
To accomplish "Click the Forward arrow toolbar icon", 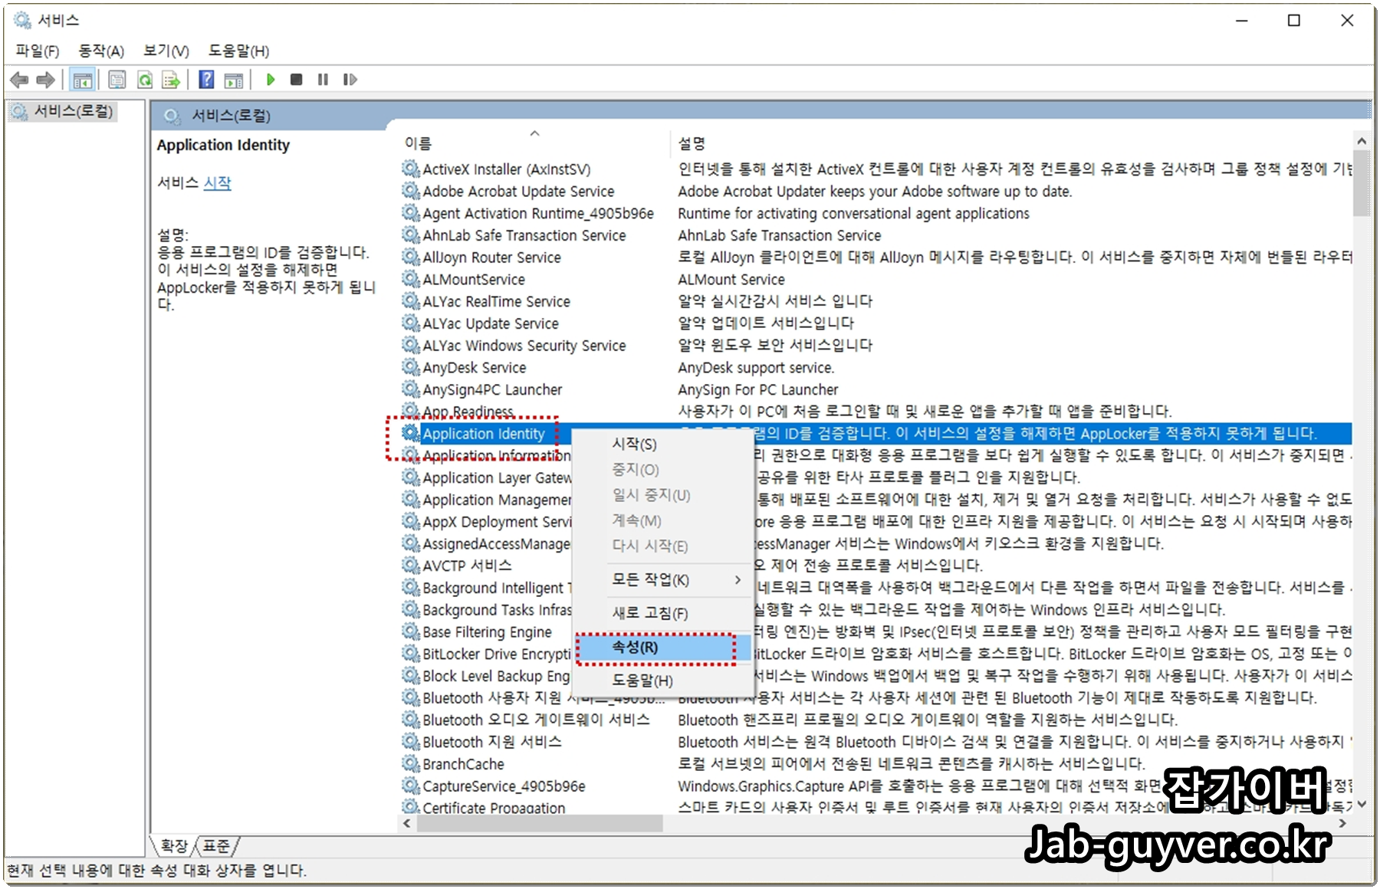I will click(x=46, y=79).
